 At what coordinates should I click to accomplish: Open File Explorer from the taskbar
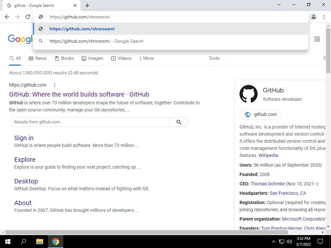(39, 242)
